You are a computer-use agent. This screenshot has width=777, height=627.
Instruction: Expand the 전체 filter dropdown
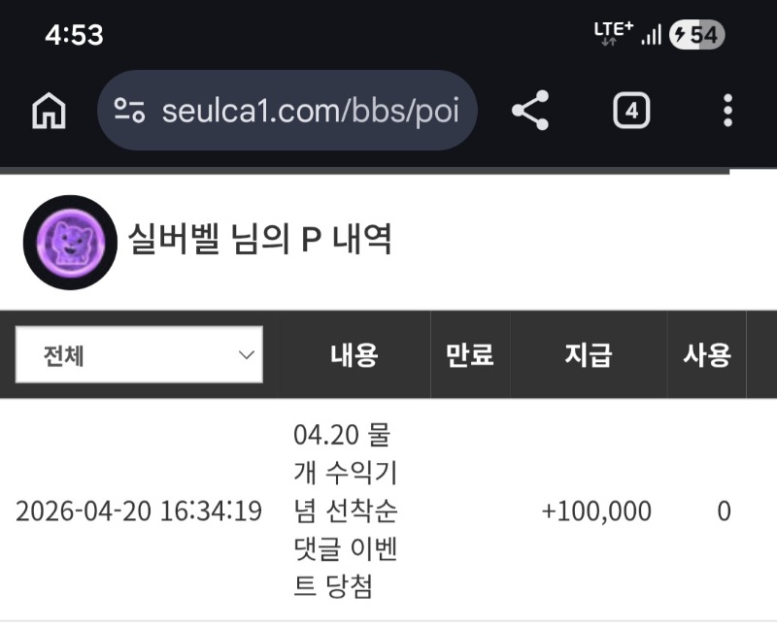tap(139, 354)
